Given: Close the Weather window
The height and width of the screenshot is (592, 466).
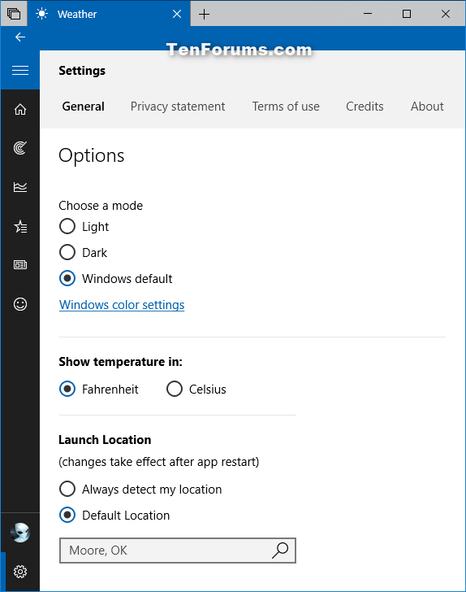Looking at the screenshot, I should pyautogui.click(x=445, y=14).
